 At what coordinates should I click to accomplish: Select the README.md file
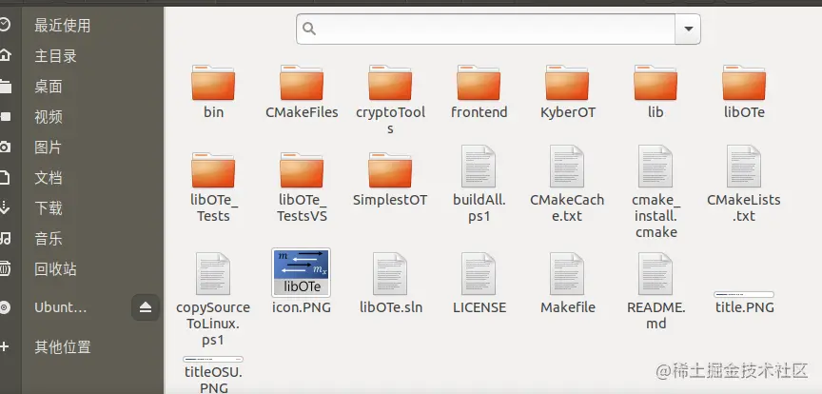[656, 274]
